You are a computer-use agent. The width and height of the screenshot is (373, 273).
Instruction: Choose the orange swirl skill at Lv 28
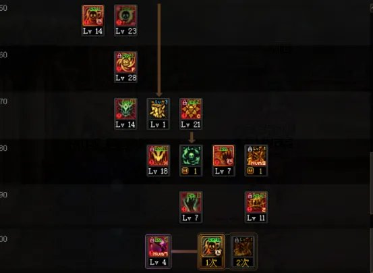coord(125,62)
